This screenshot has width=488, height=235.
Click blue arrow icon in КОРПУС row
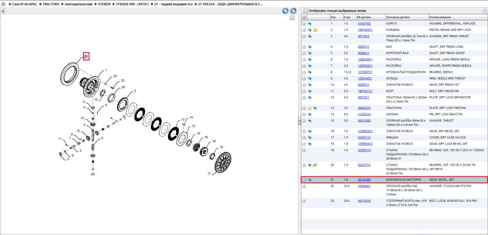tap(310, 23)
